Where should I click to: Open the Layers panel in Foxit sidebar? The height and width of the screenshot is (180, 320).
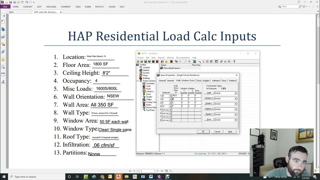coord(3,37)
